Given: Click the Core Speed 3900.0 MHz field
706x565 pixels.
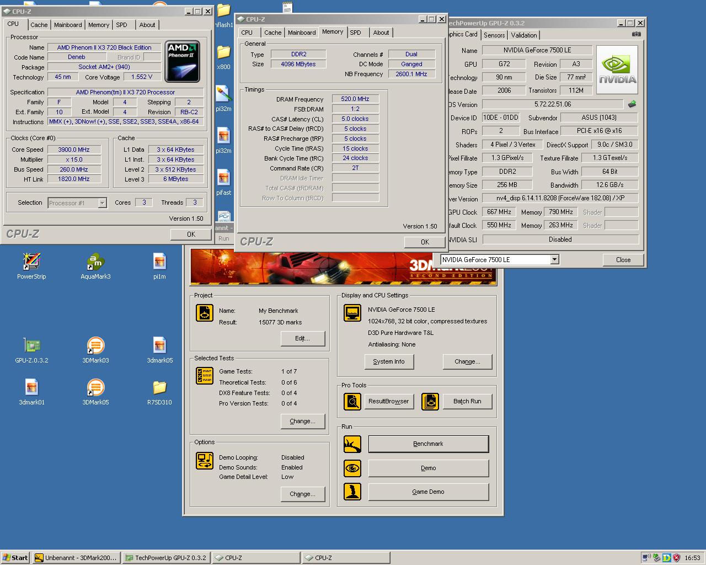Looking at the screenshot, I should 74,150.
